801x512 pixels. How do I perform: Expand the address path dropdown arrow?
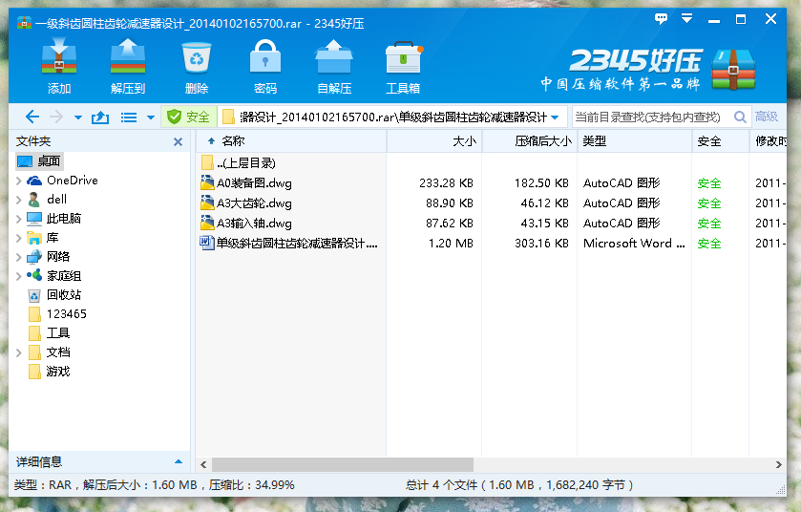(x=555, y=117)
